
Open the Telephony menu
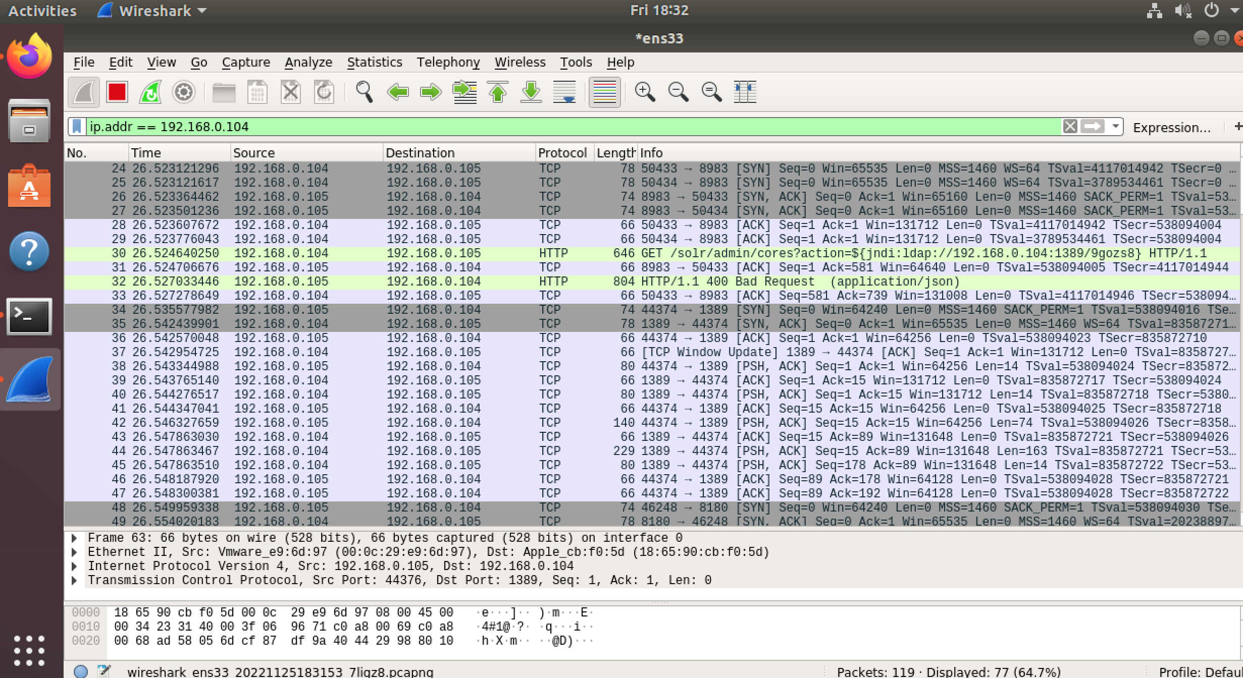[x=448, y=62]
